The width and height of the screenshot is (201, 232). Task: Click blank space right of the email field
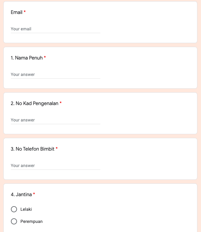point(149,29)
